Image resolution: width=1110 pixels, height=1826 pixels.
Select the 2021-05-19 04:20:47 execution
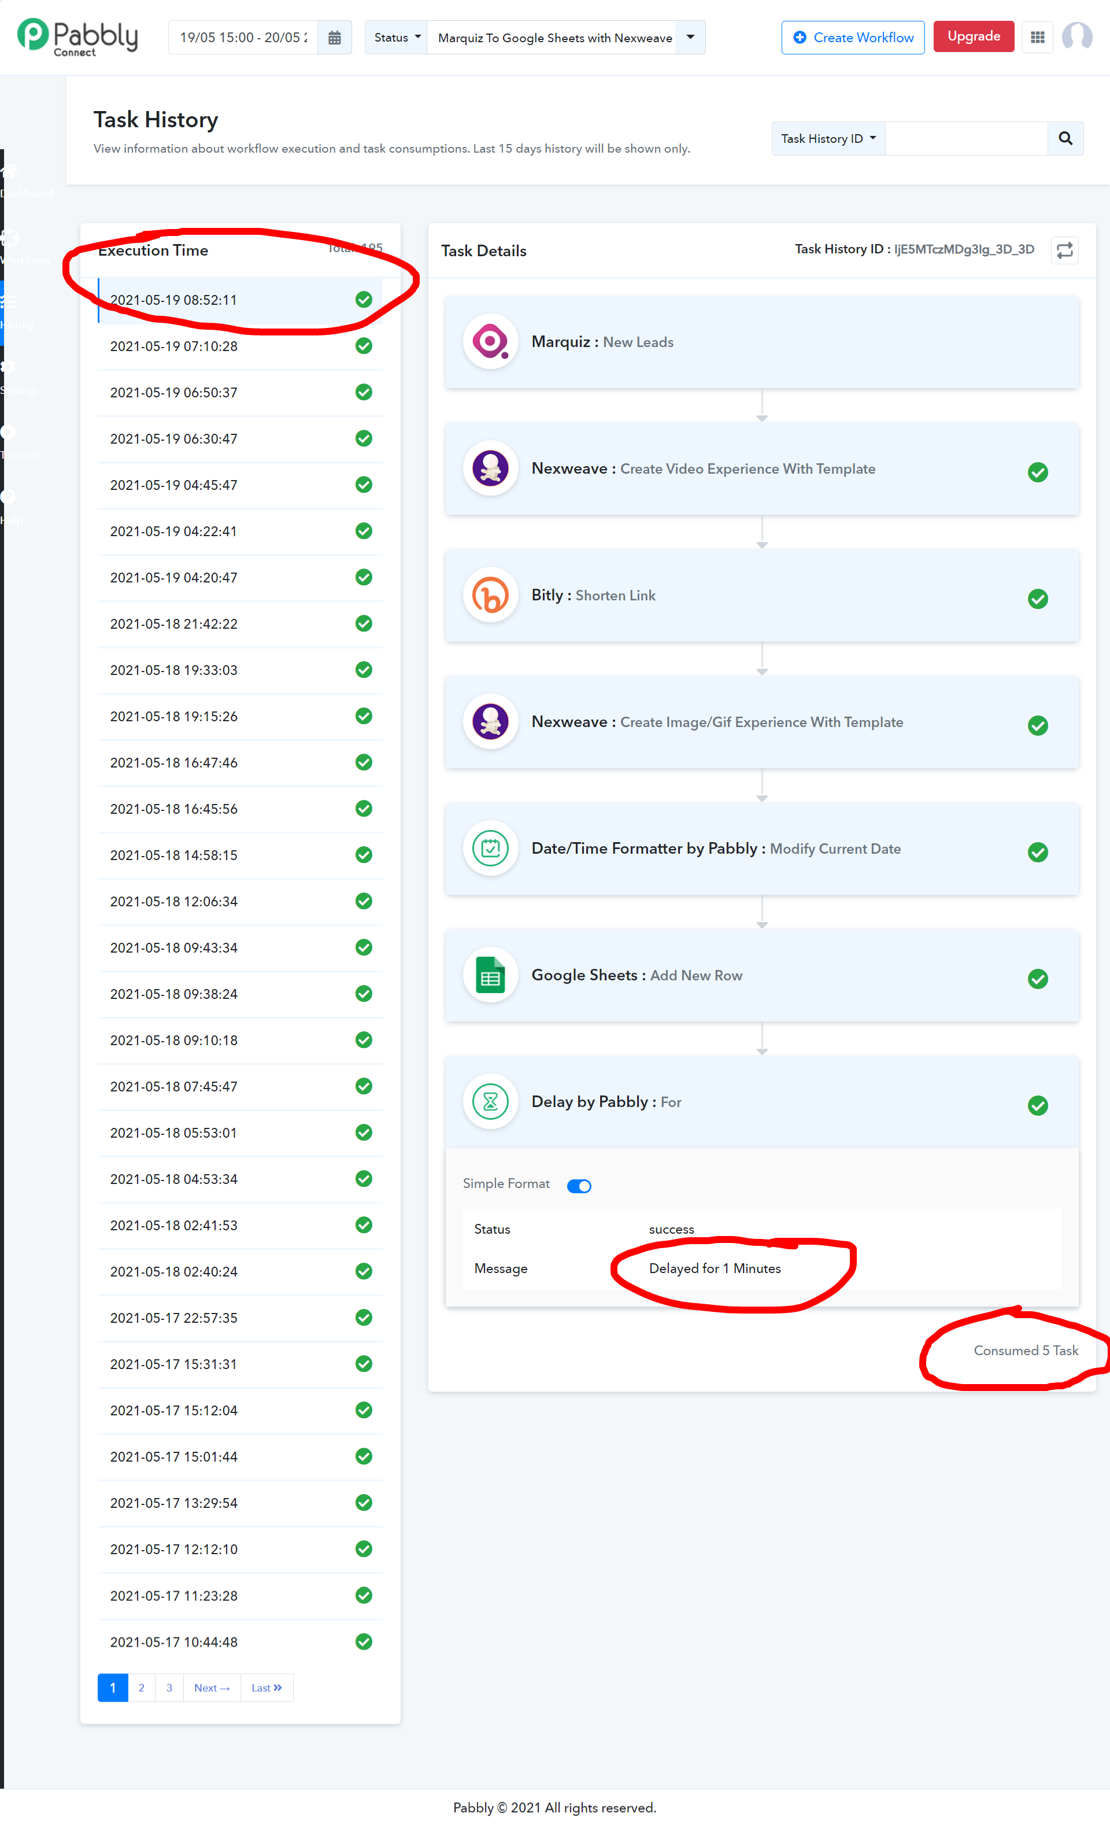[240, 577]
